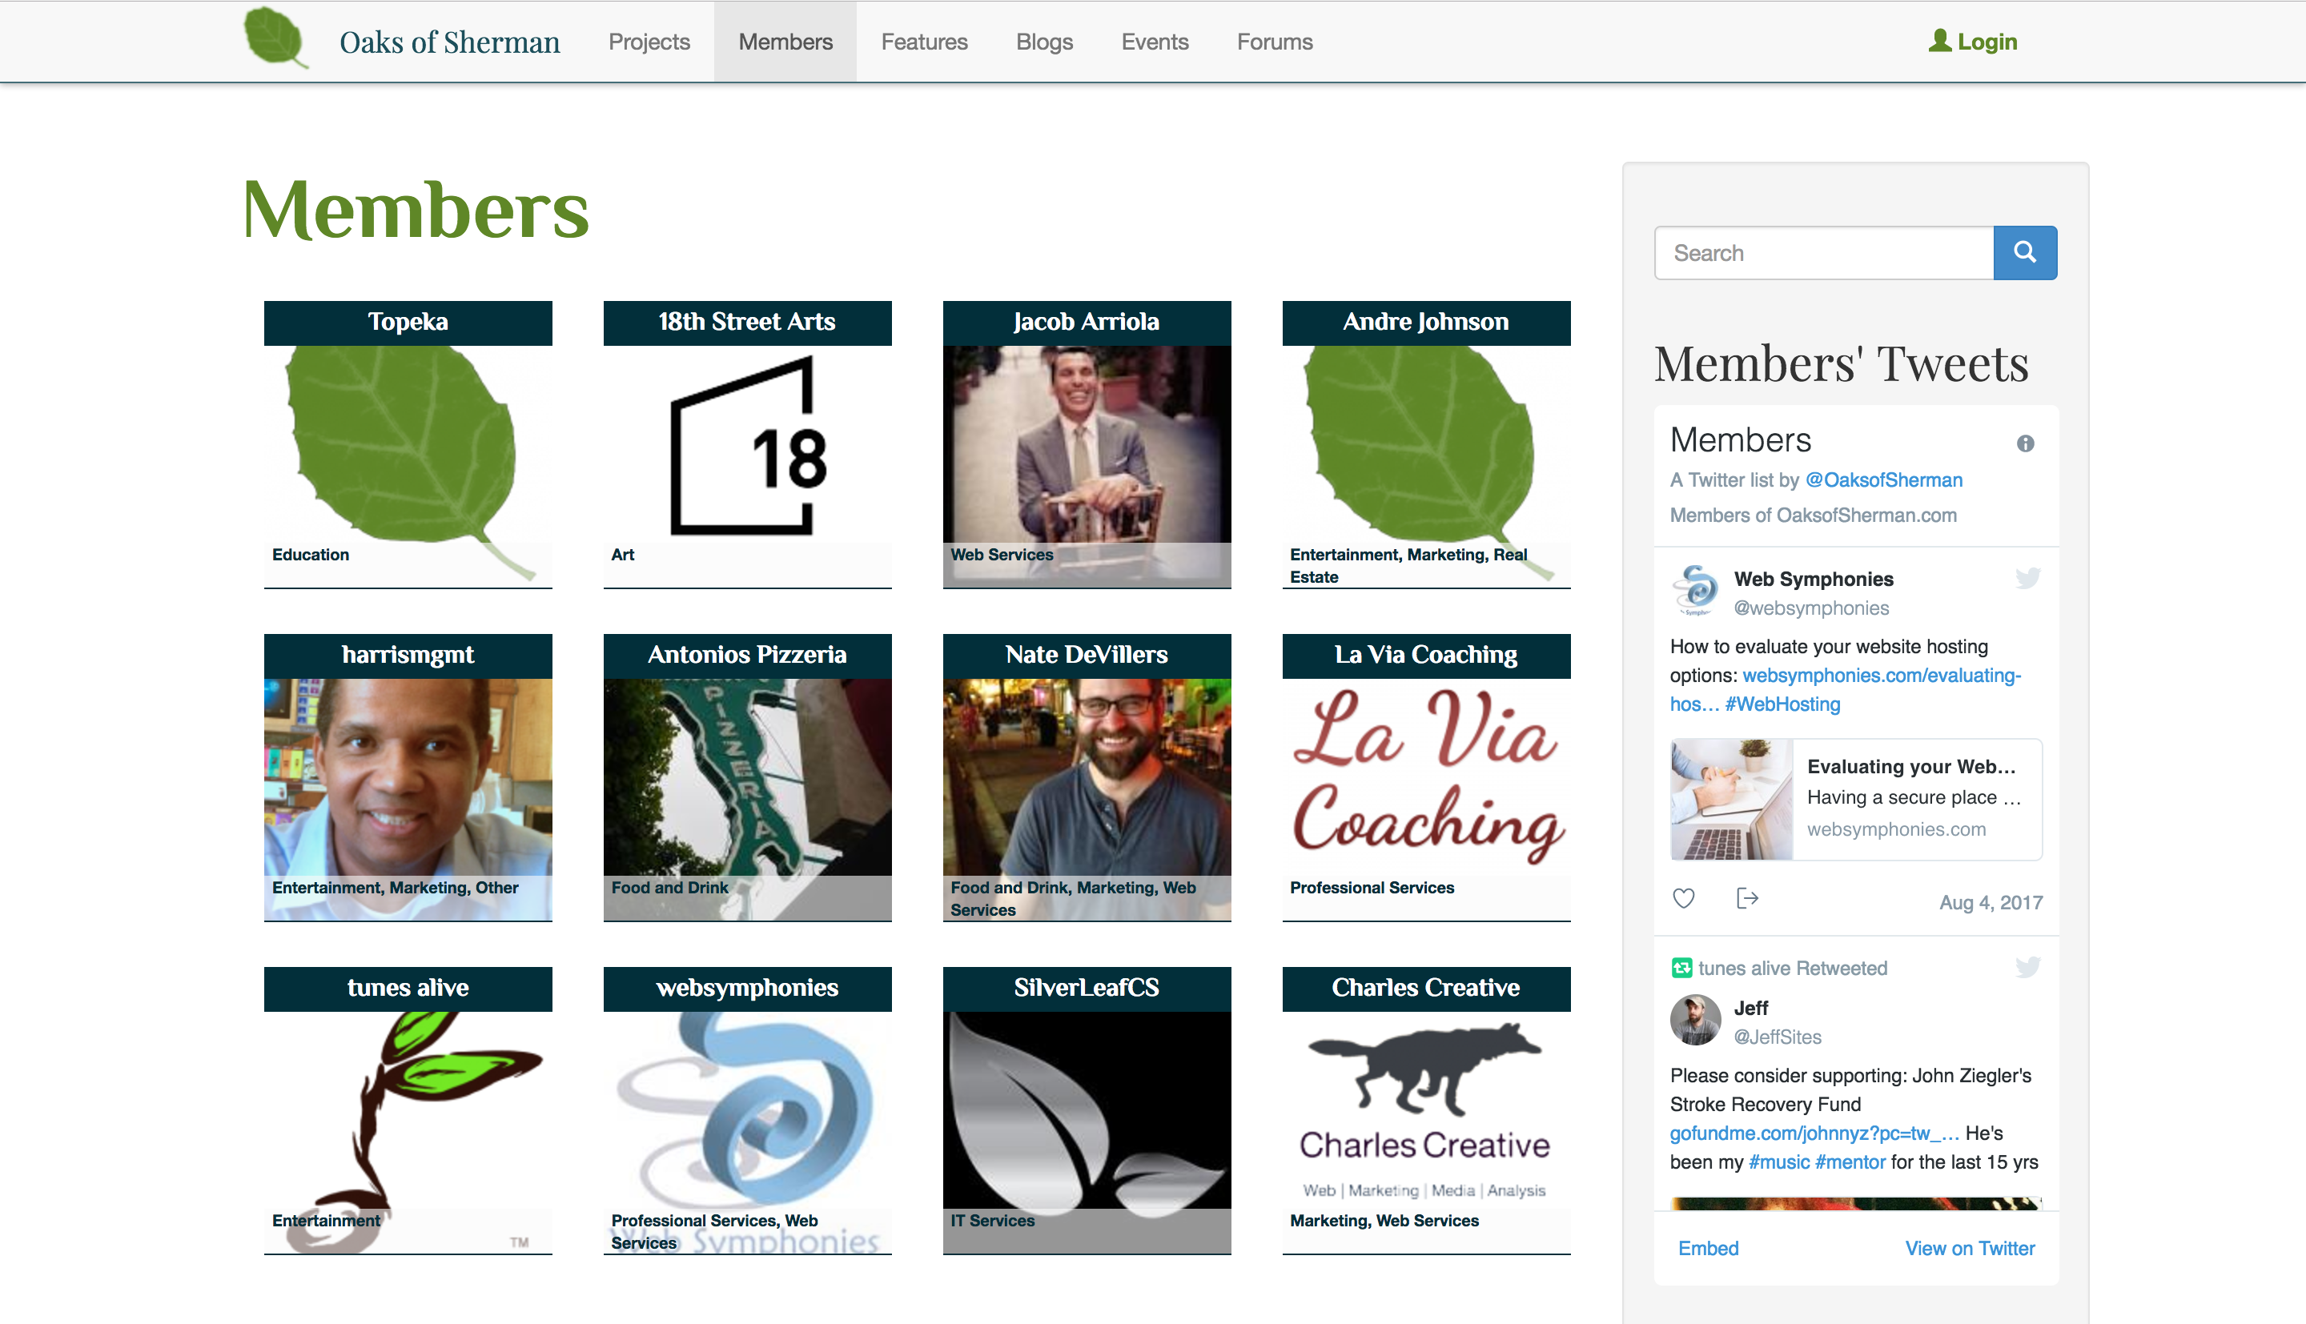Open the @OaksofSherman Twitter link
2306x1324 pixels.
tap(1883, 480)
